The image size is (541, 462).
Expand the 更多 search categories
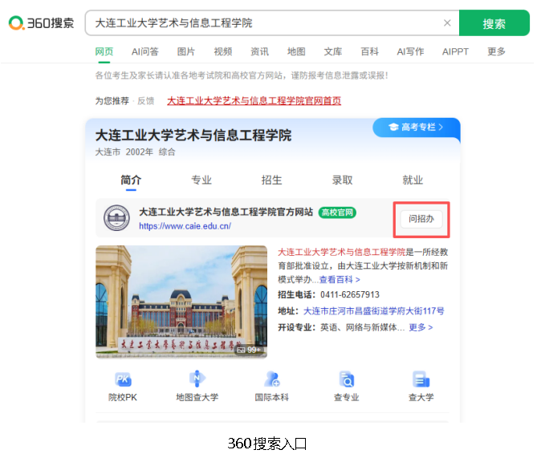(x=496, y=51)
